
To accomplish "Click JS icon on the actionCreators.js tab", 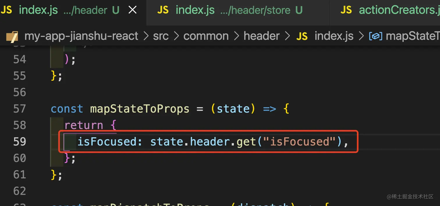I will pos(346,10).
